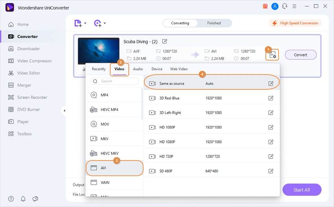334x207 pixels.
Task: Open the notifications bell icon
Action: point(23,199)
